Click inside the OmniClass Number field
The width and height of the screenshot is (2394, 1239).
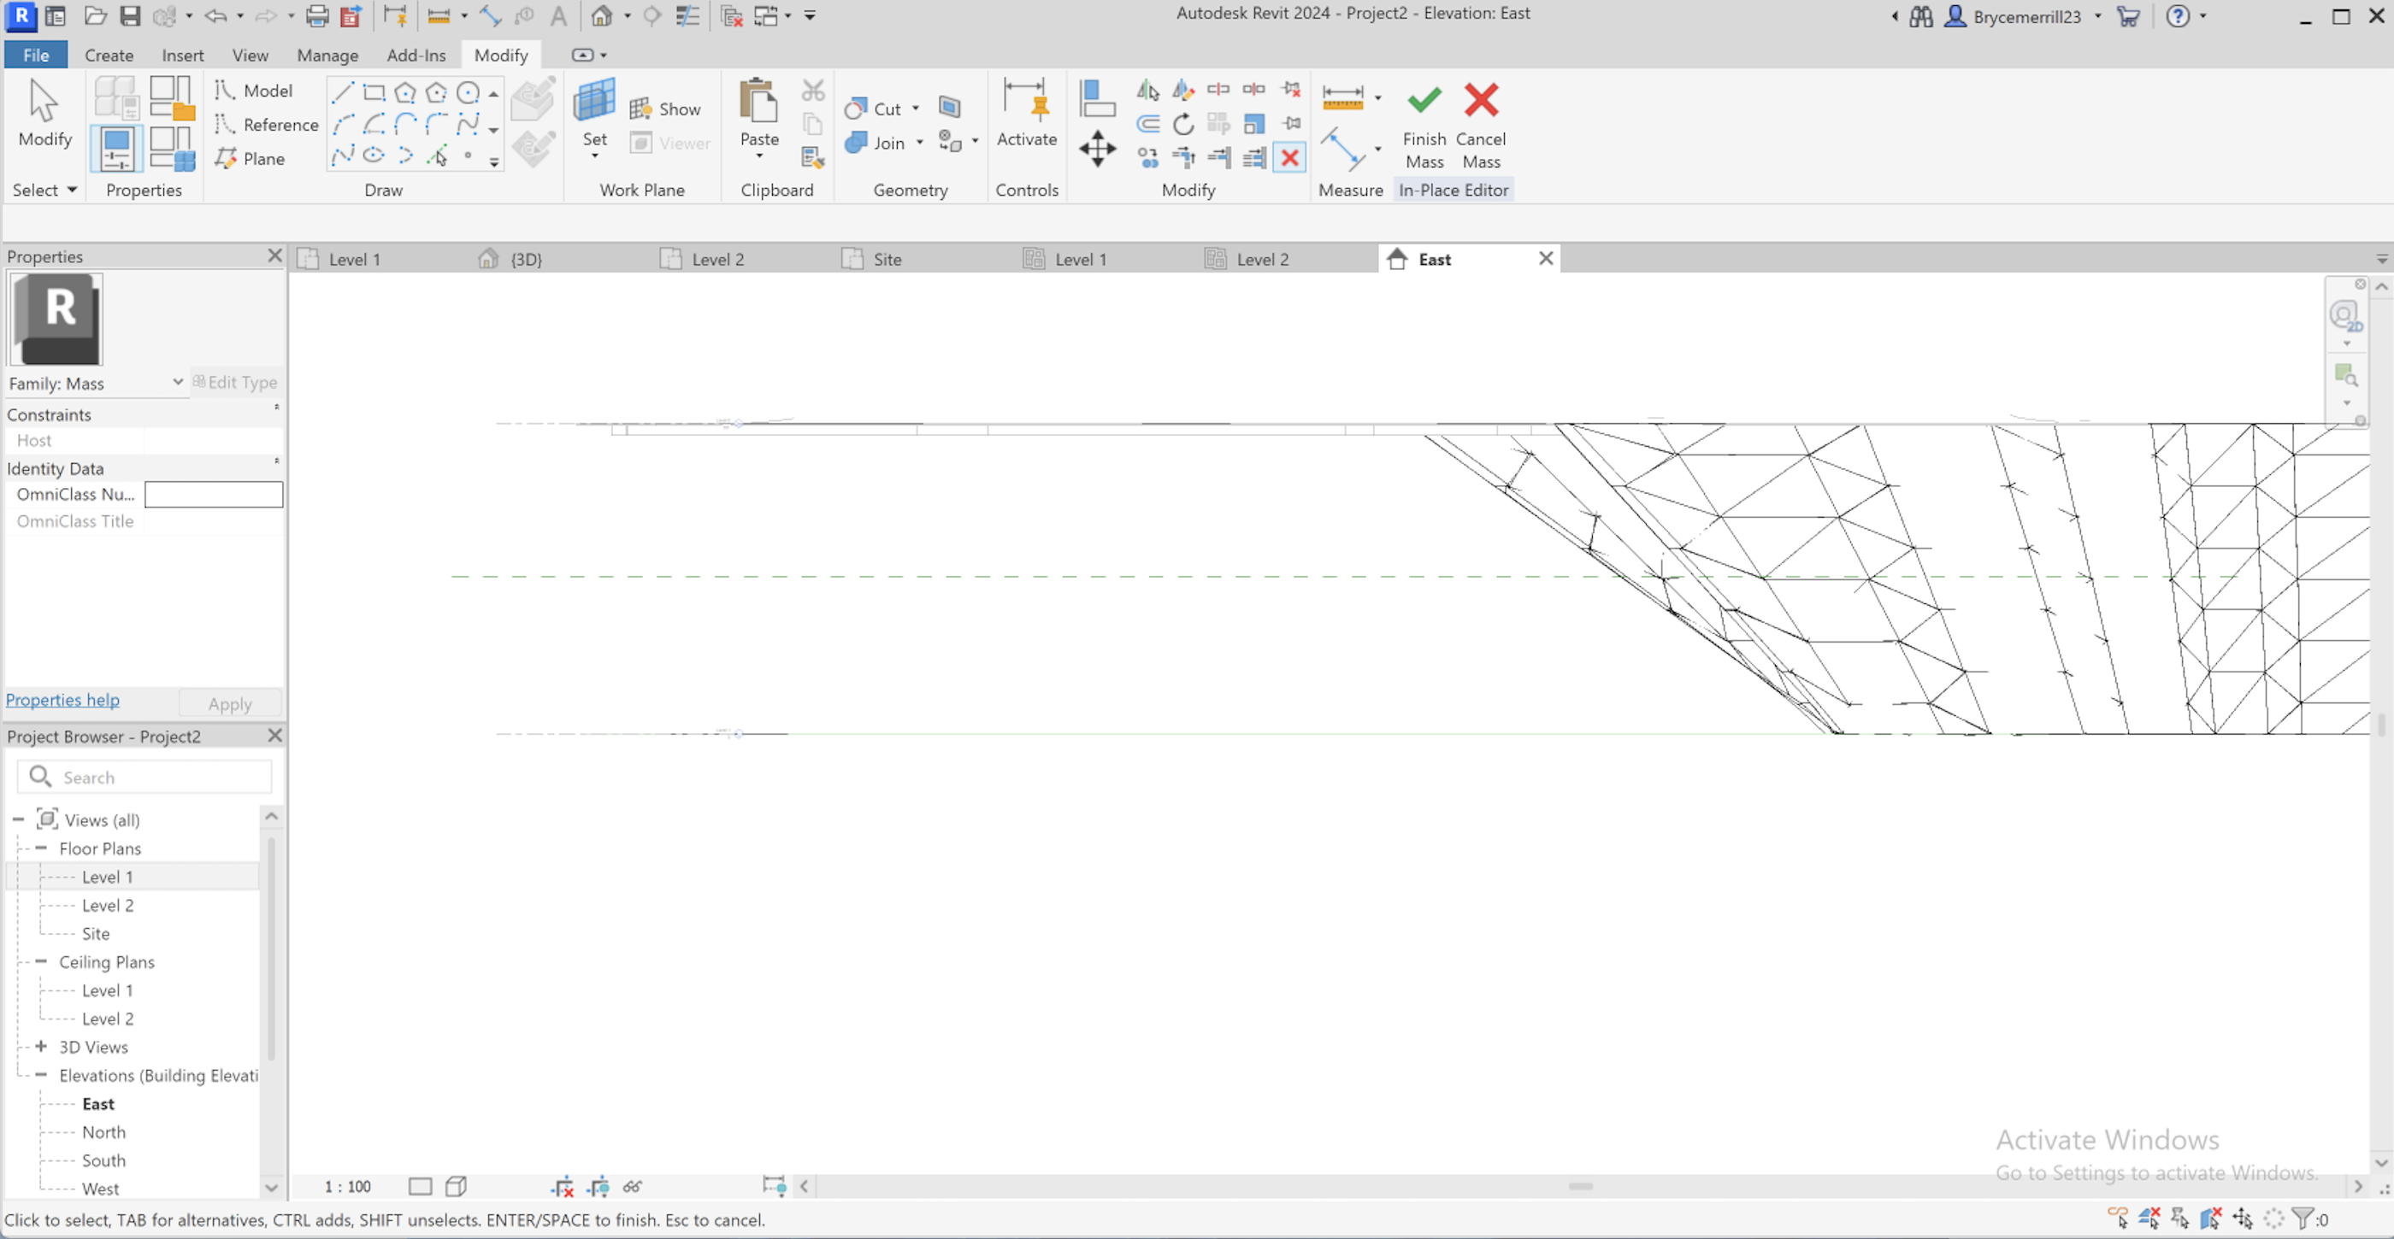pos(213,494)
